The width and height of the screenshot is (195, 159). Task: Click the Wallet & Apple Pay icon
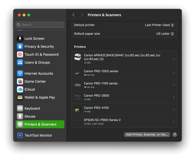(20, 97)
